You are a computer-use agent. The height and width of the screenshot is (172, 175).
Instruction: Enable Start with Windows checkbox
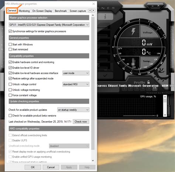10,44
